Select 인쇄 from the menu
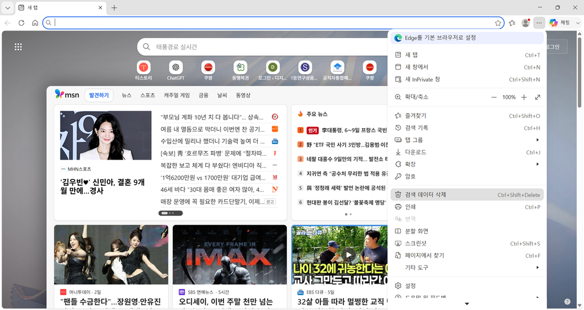 (x=467, y=207)
